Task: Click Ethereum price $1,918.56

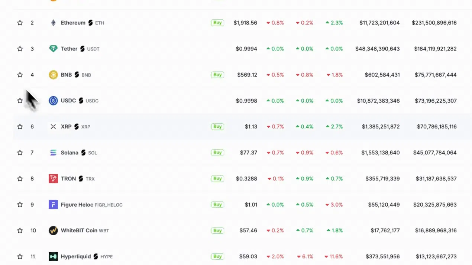Action: [x=245, y=23]
